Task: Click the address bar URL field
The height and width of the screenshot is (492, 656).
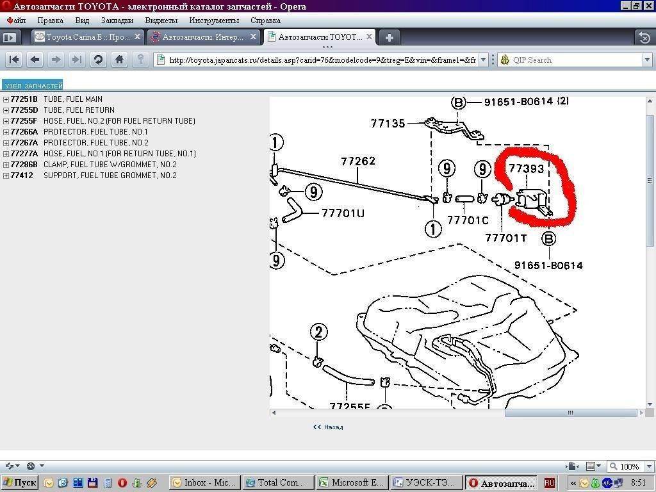Action: [x=320, y=60]
